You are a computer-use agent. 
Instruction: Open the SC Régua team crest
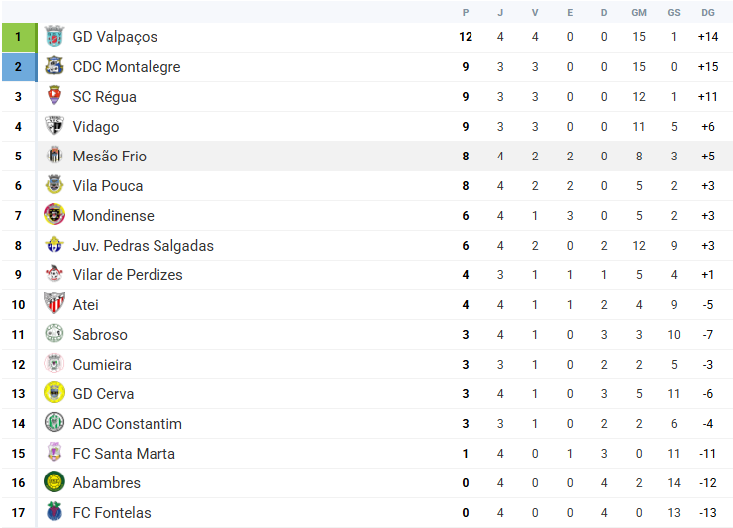pyautogui.click(x=54, y=96)
